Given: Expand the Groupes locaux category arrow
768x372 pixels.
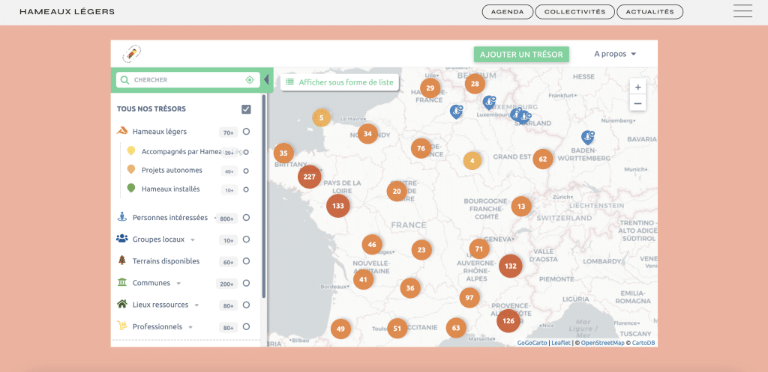Looking at the screenshot, I should coord(193,240).
